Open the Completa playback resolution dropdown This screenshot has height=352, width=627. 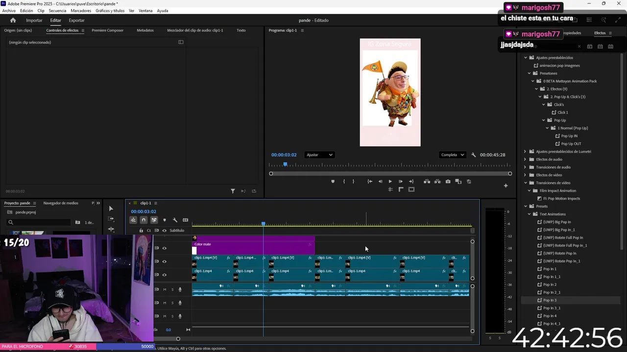point(453,155)
